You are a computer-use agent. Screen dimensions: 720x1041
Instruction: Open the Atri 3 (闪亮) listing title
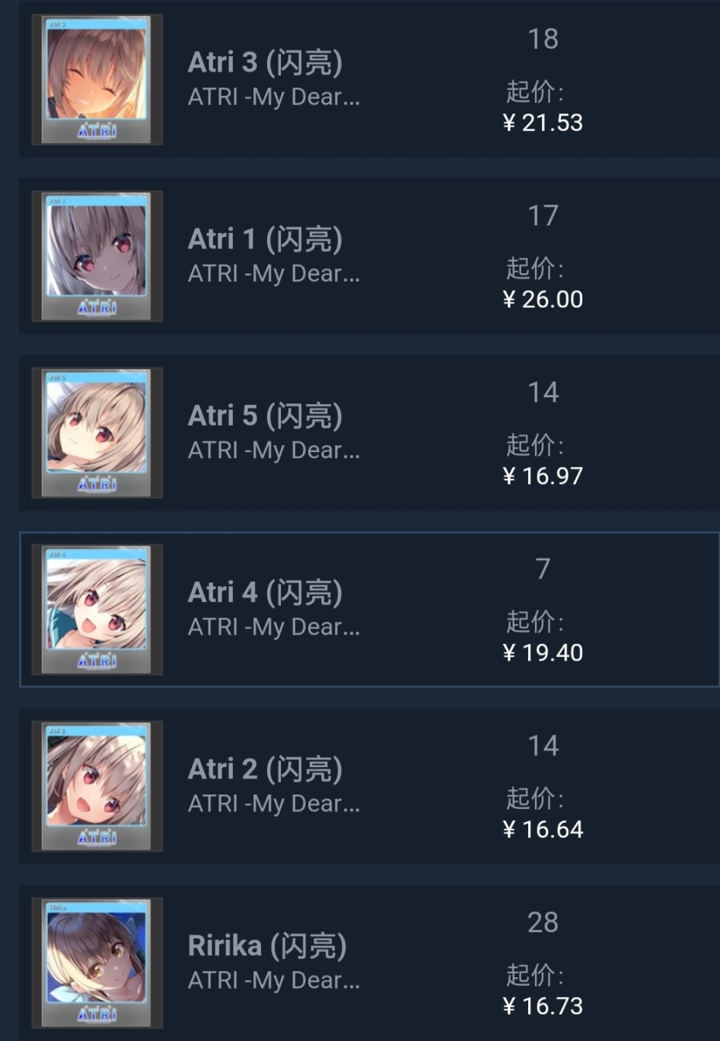tap(265, 62)
